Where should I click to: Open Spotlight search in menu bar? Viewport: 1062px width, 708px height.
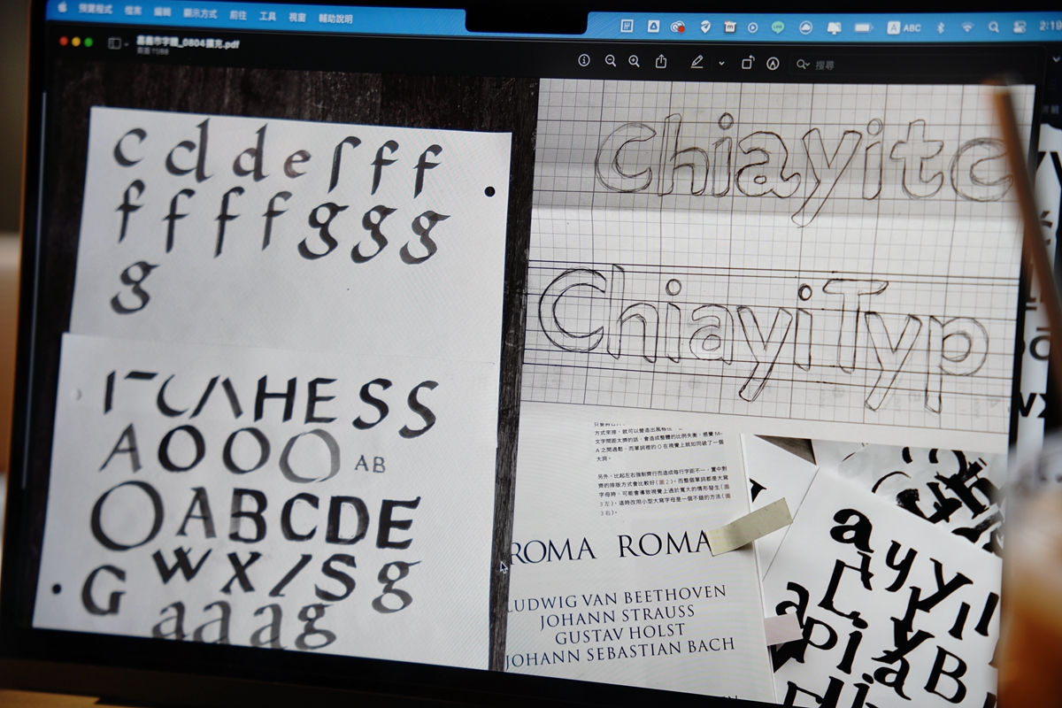coord(994,27)
